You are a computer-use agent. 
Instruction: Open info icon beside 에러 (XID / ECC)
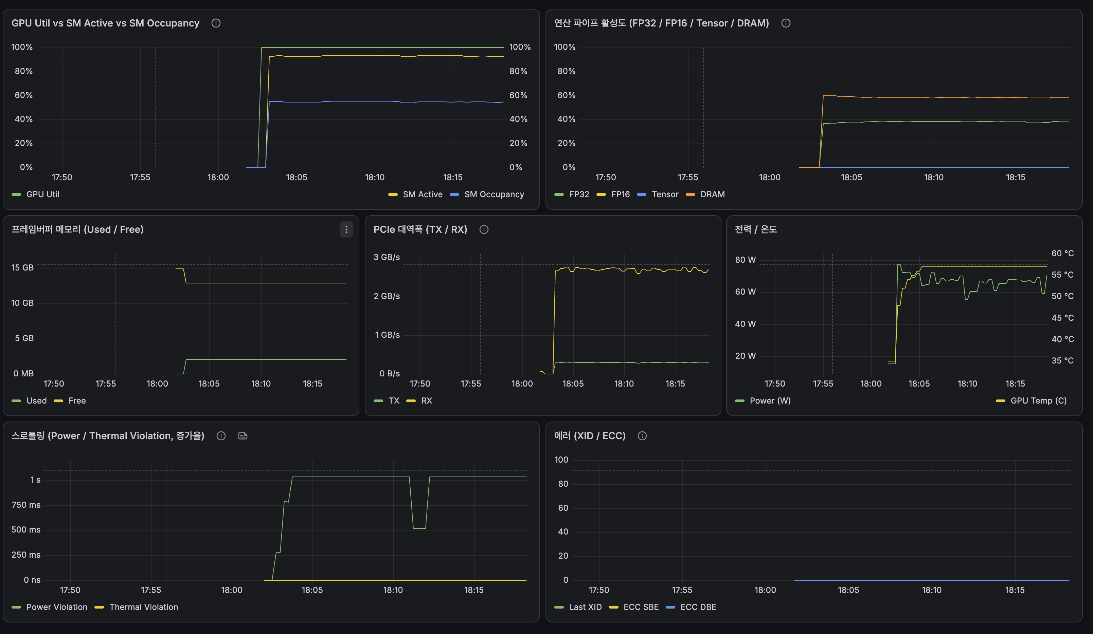[x=642, y=436]
